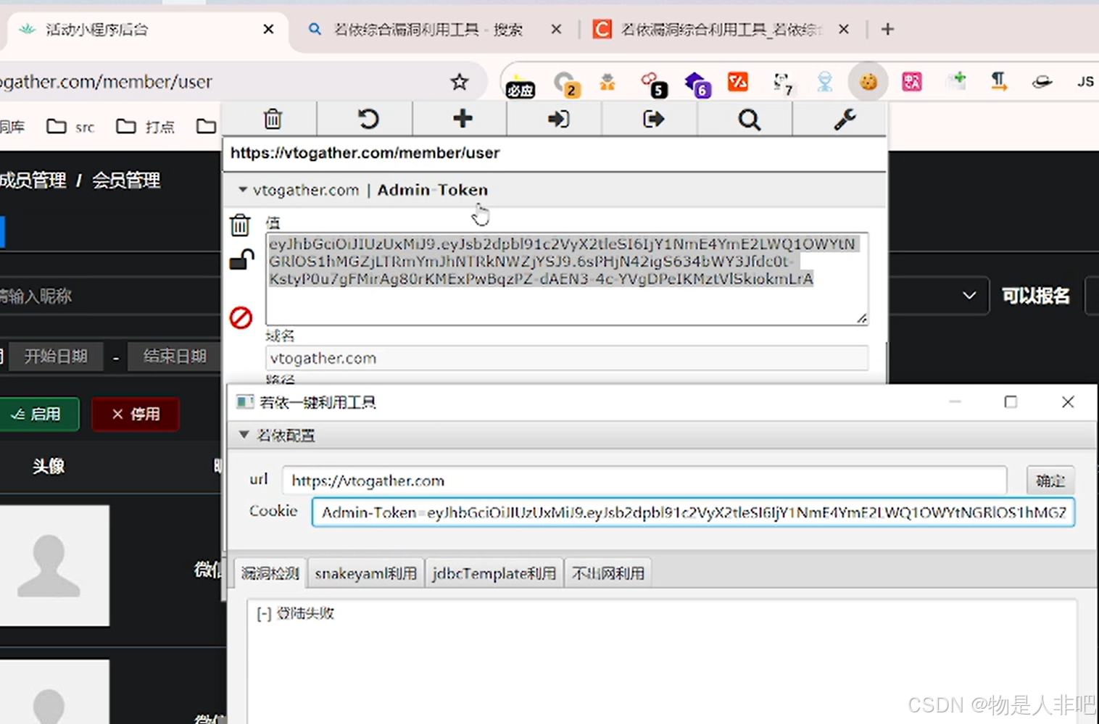This screenshot has height=724, width=1099.
Task: Click the extension with badge 5
Action: coord(654,84)
